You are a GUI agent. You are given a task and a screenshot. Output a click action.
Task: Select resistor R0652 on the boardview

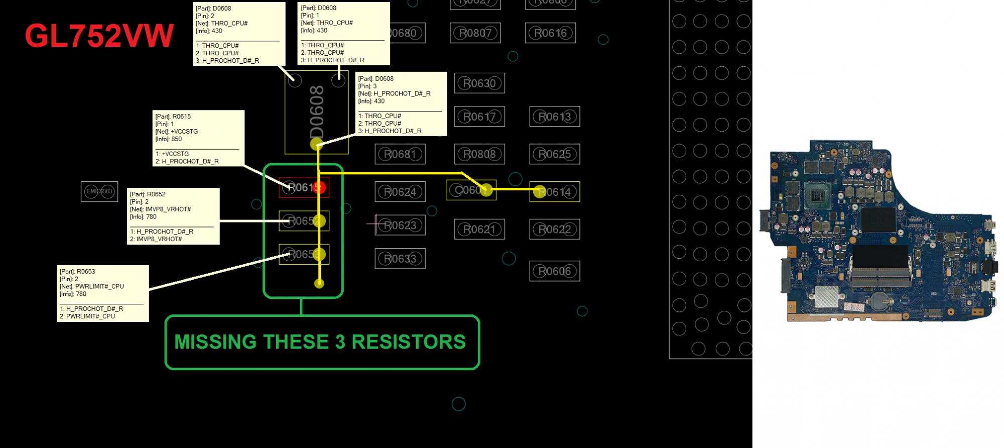(304, 221)
